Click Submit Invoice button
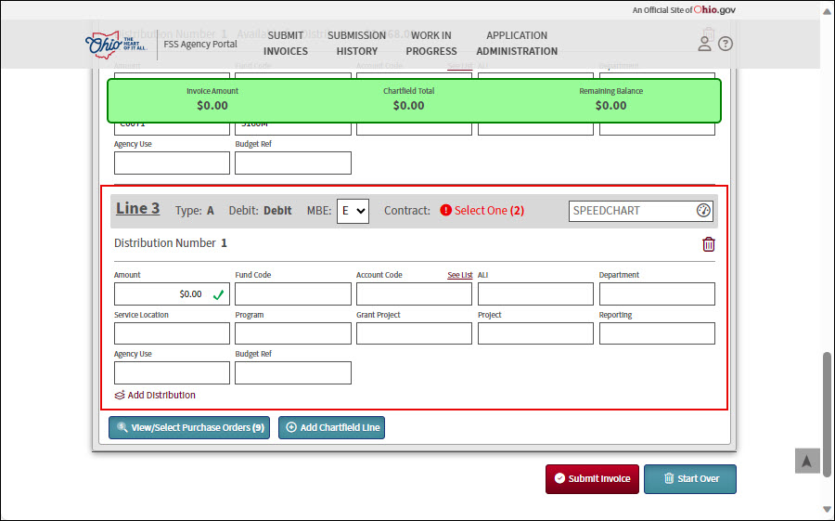Screen dimensions: 835x521 [x=592, y=479]
